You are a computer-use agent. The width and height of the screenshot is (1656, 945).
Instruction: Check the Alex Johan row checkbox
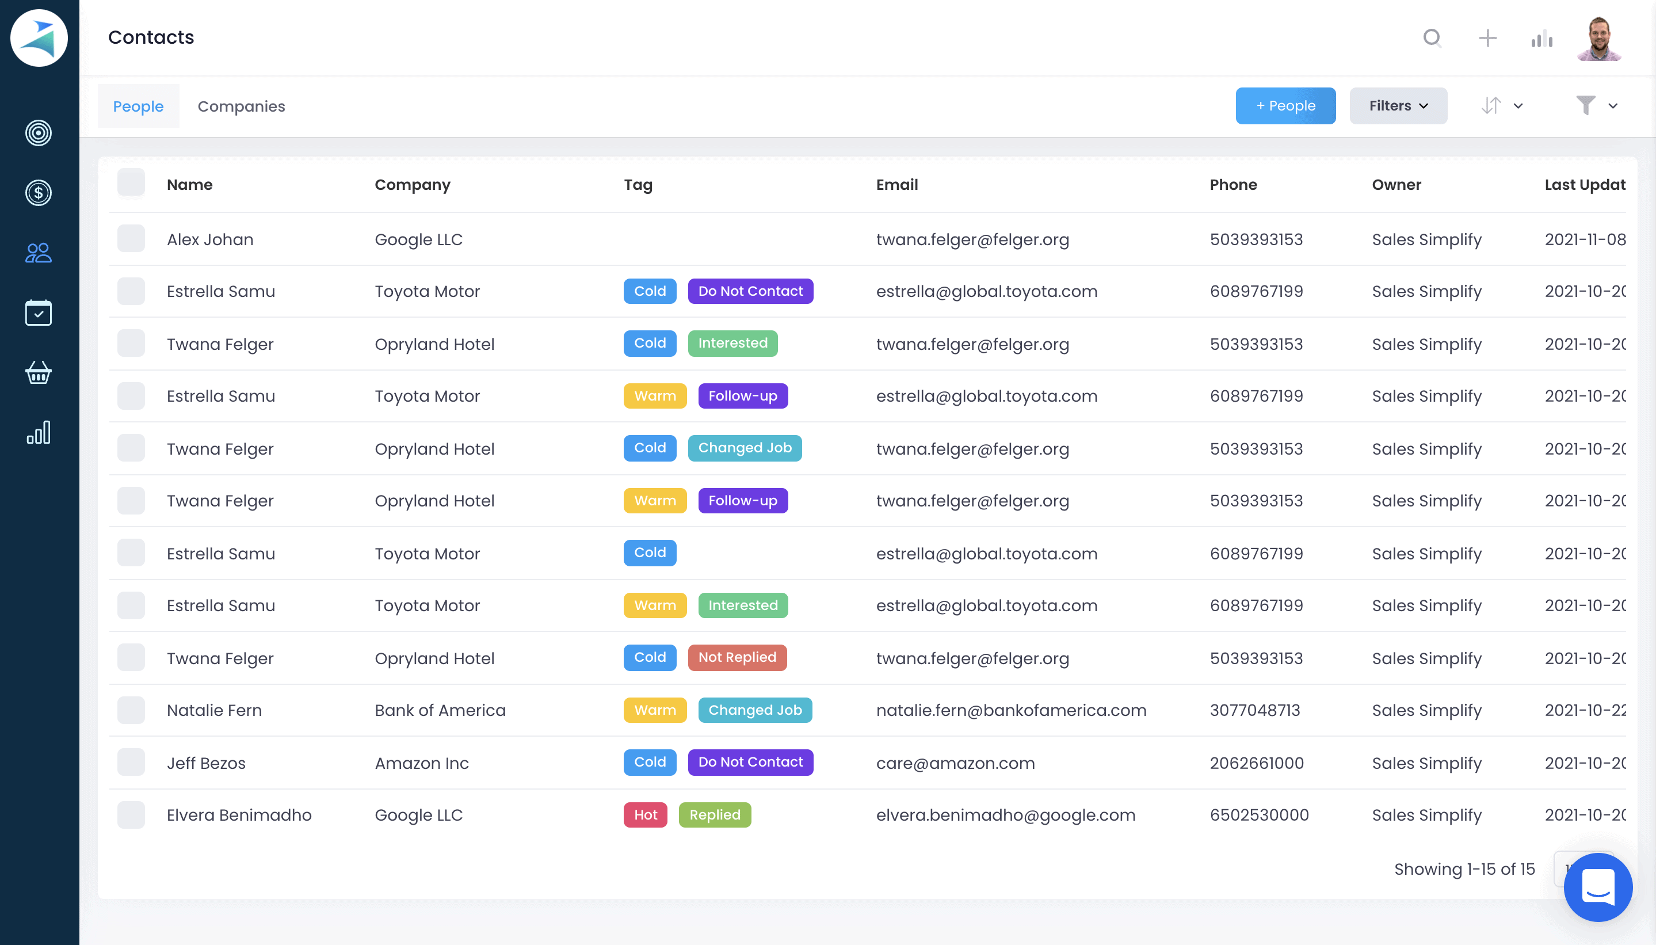click(131, 239)
